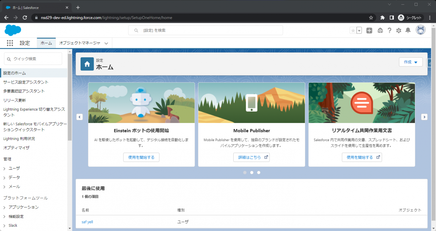Click the browser reload icon
436x231 pixels.
pos(24,17)
